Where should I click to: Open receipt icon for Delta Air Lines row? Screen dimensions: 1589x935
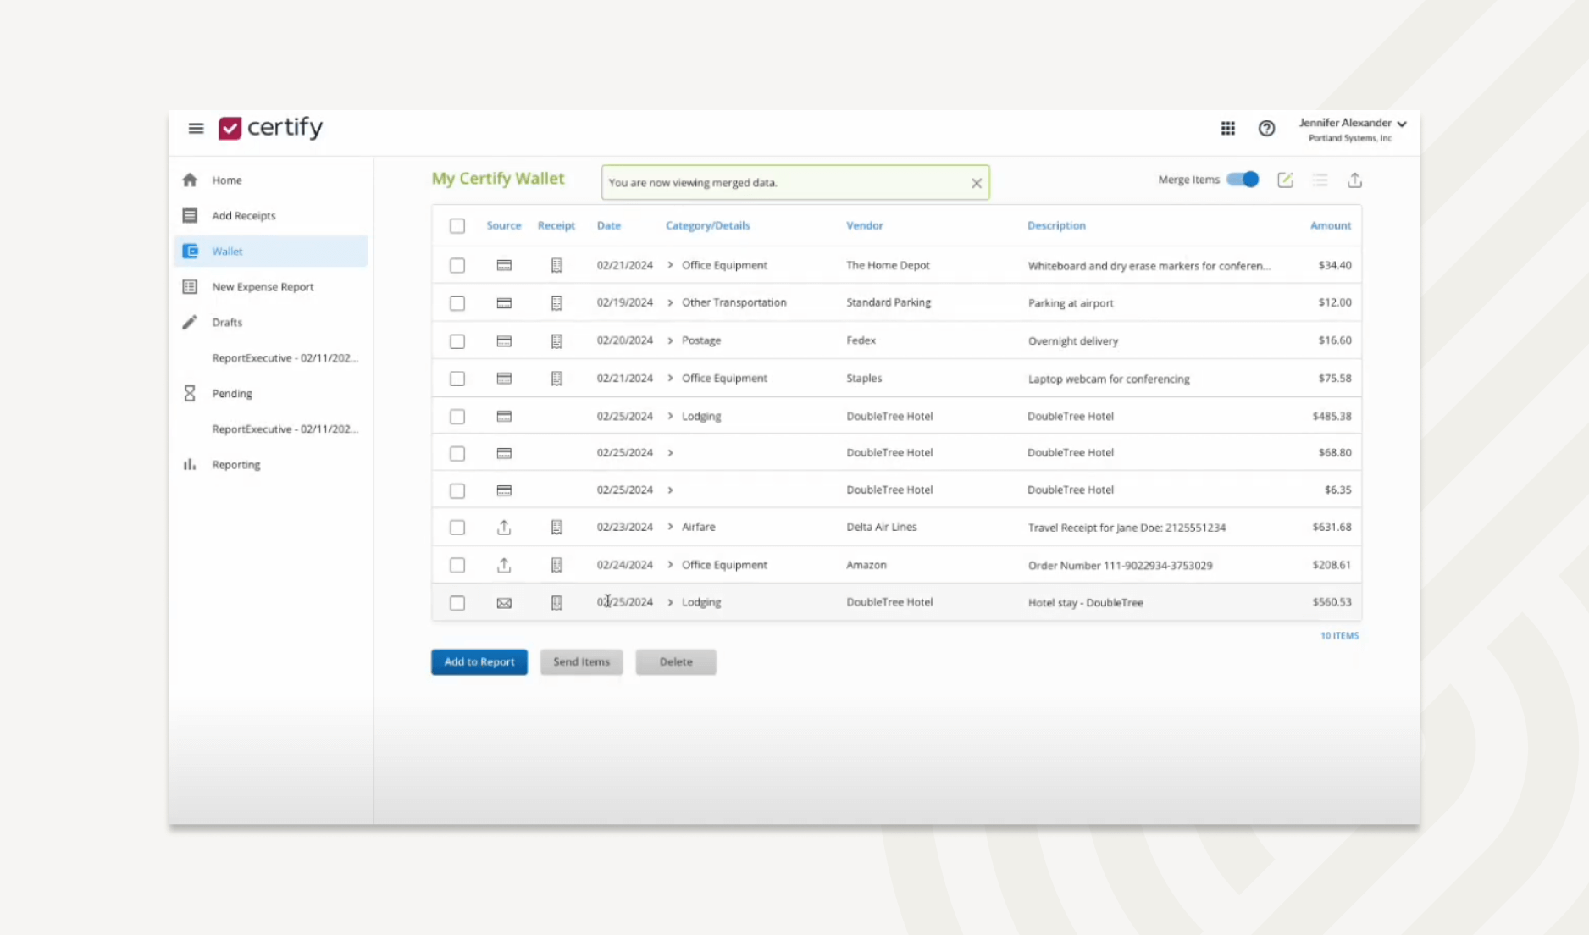pos(556,528)
